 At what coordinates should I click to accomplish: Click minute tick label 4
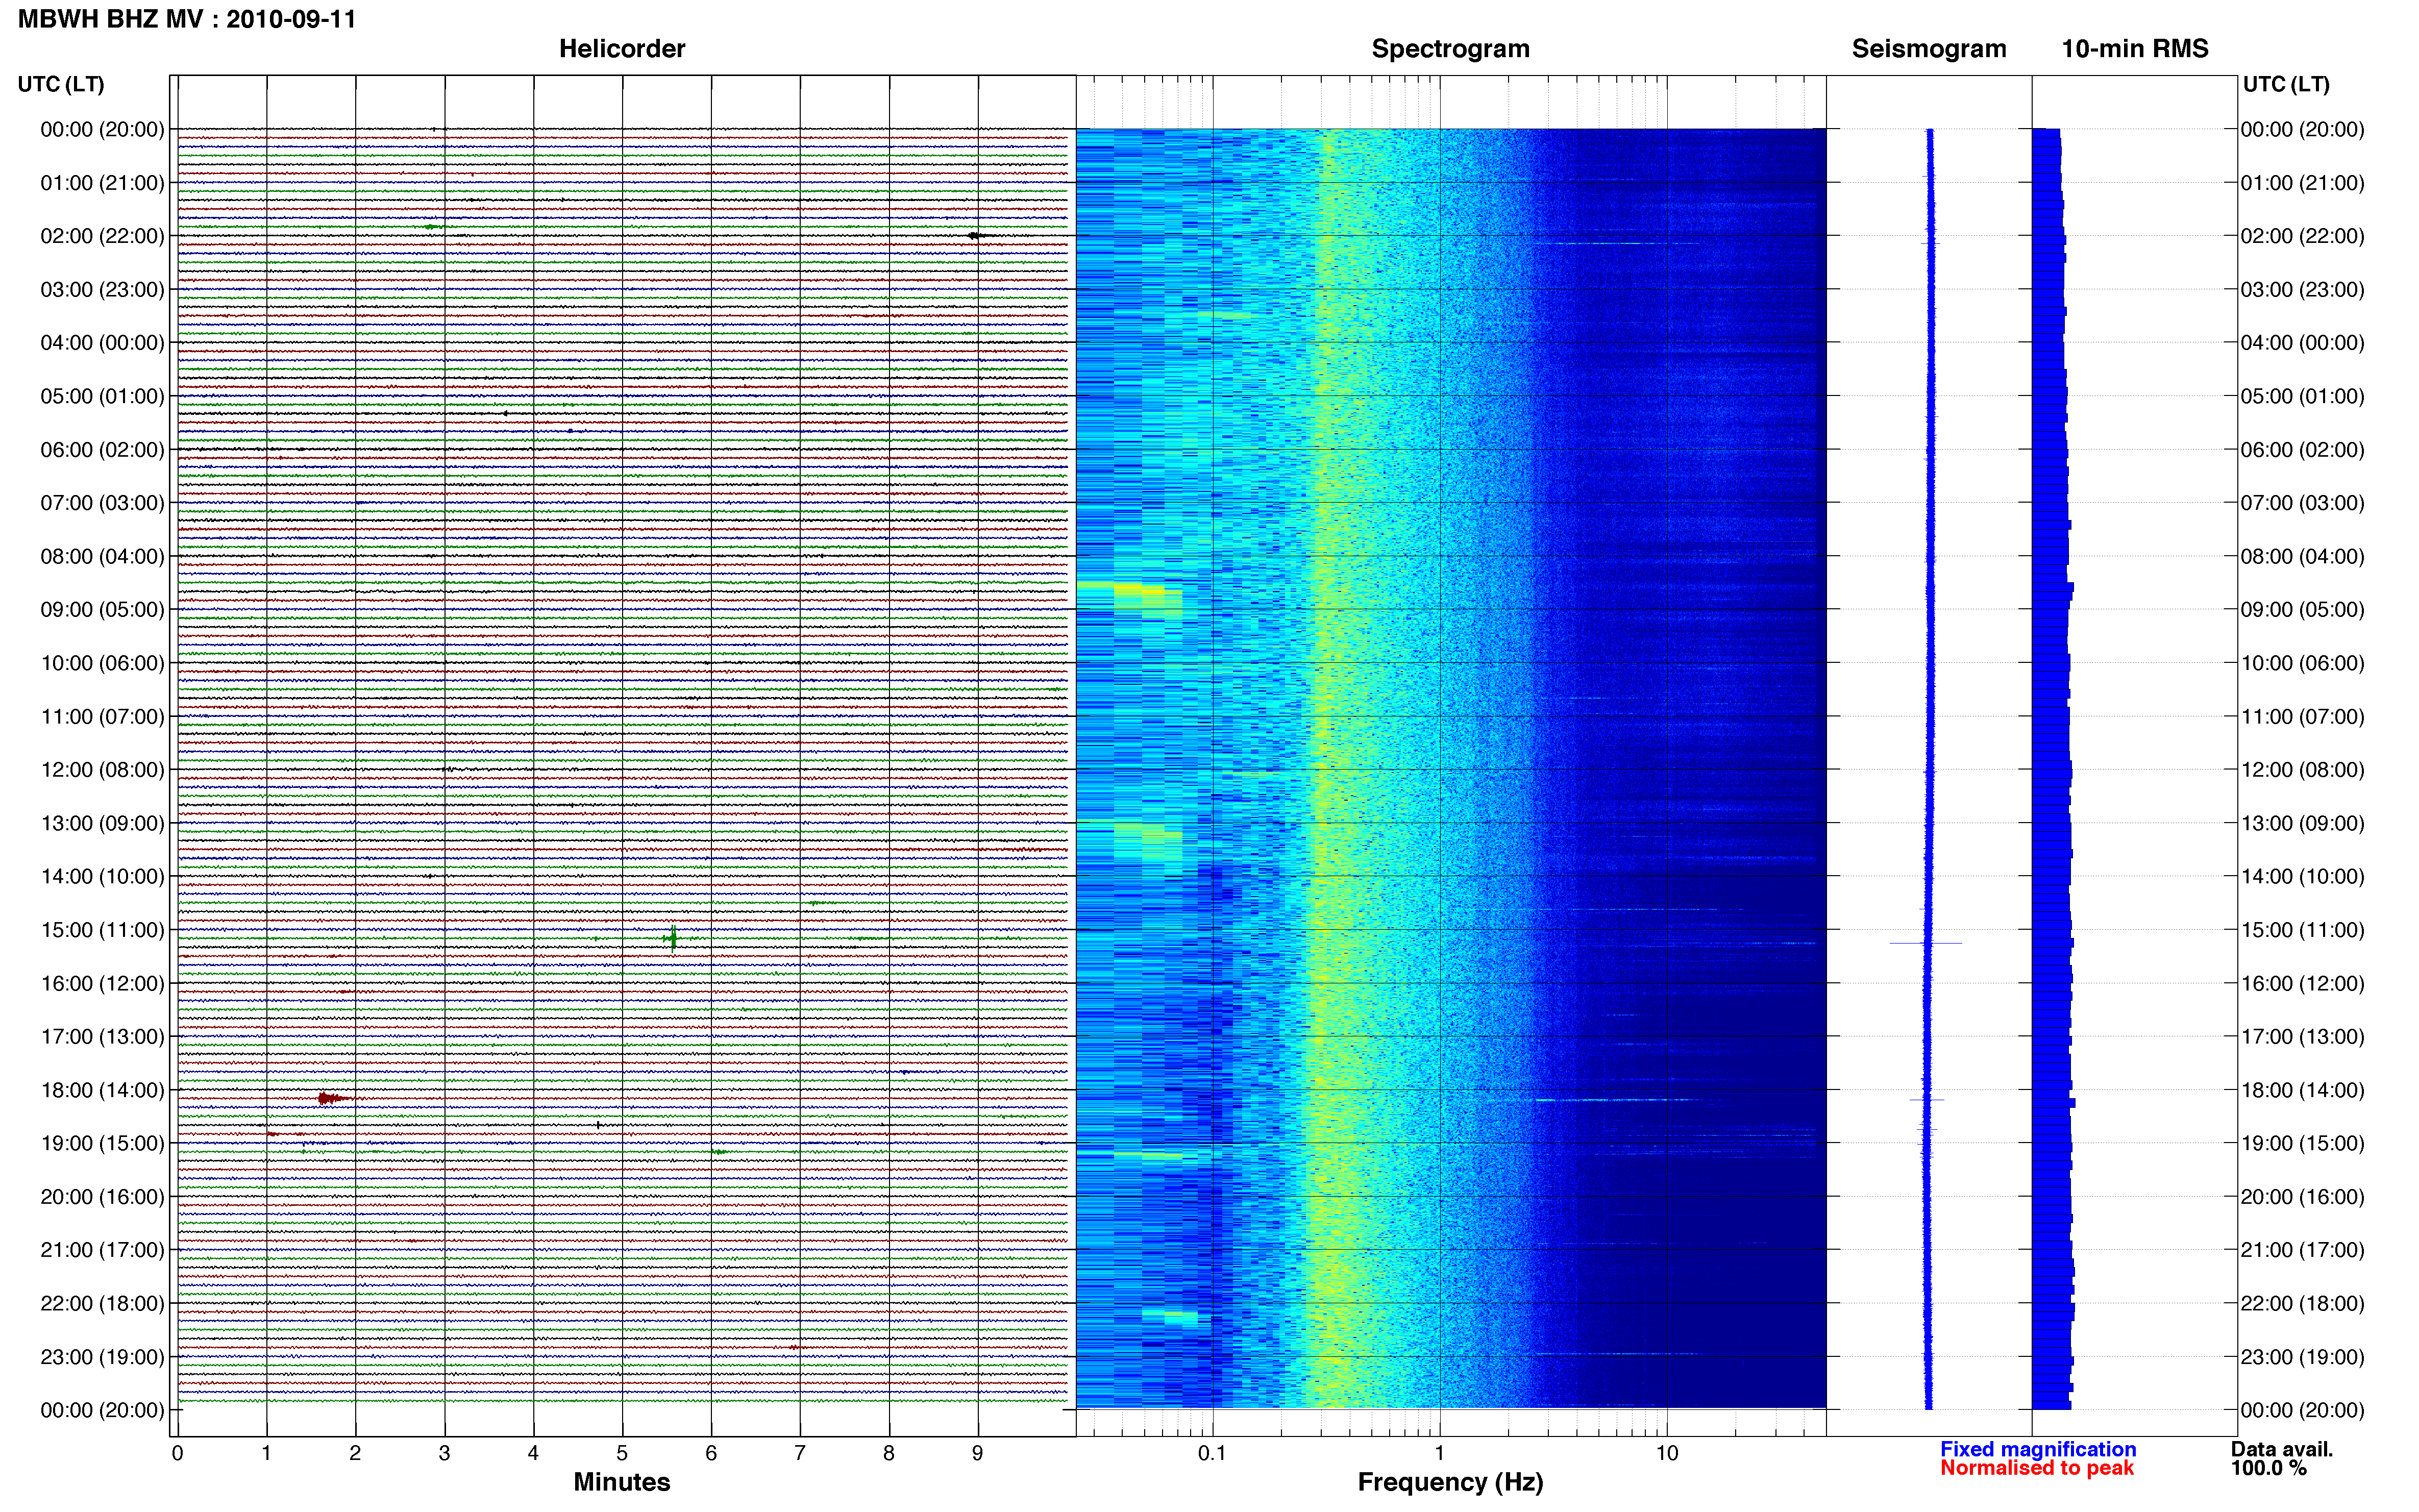coord(533,1453)
